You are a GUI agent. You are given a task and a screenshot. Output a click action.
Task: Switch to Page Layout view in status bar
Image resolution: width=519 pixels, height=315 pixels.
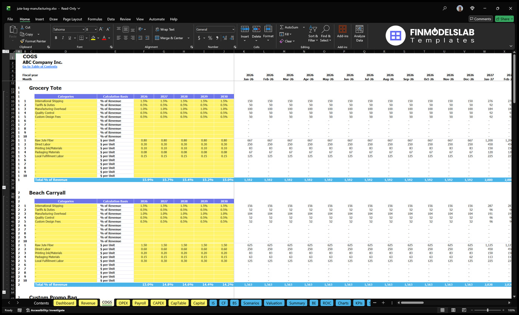[453, 310]
